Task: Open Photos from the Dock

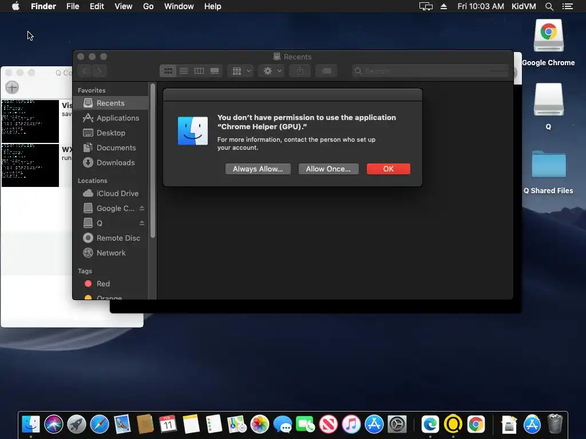Action: click(260, 425)
